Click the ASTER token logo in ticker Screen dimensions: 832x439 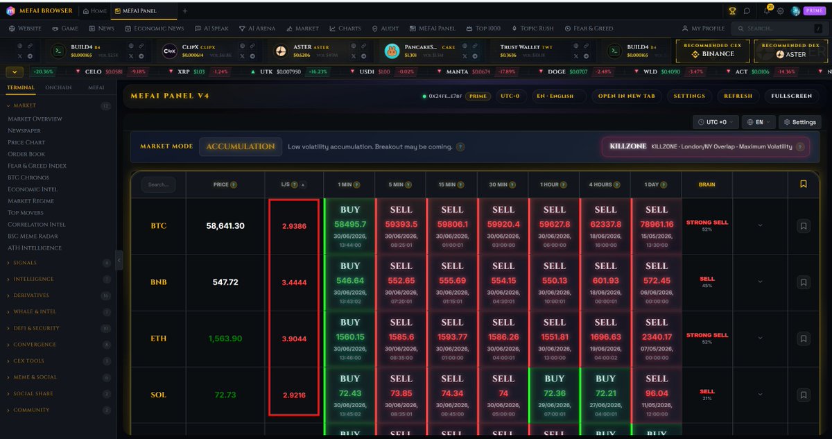point(281,51)
